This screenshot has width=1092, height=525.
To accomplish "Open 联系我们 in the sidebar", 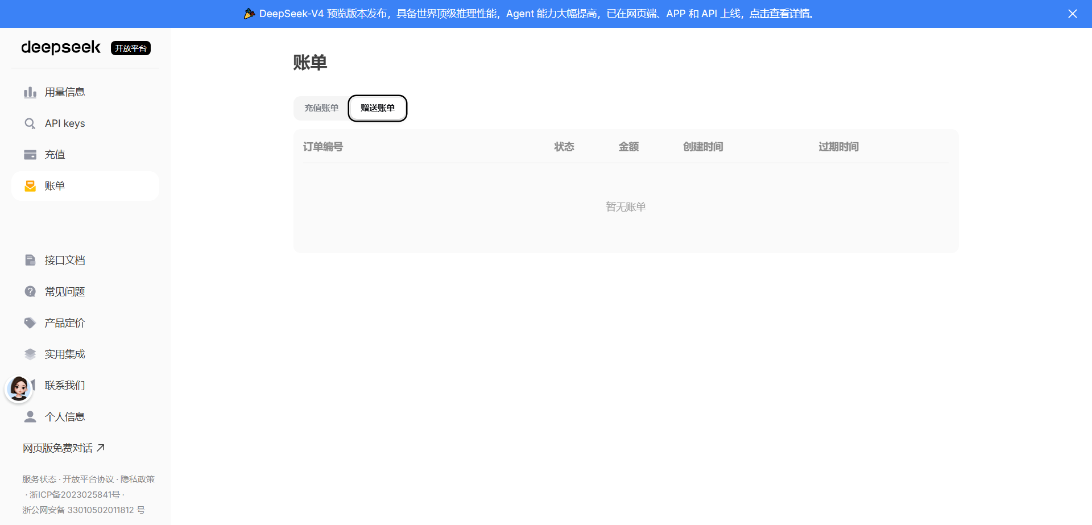I will (85, 386).
